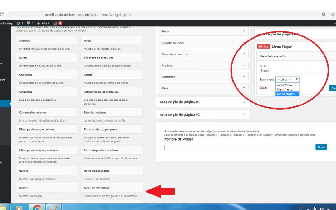Open the Paint app in the taskbar
The height and width of the screenshot is (210, 336).
[x=54, y=207]
